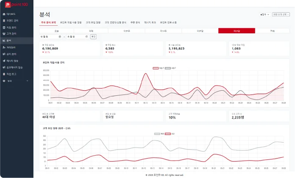Click the point100 logo
This screenshot has height=178, width=295.
click(17, 5)
